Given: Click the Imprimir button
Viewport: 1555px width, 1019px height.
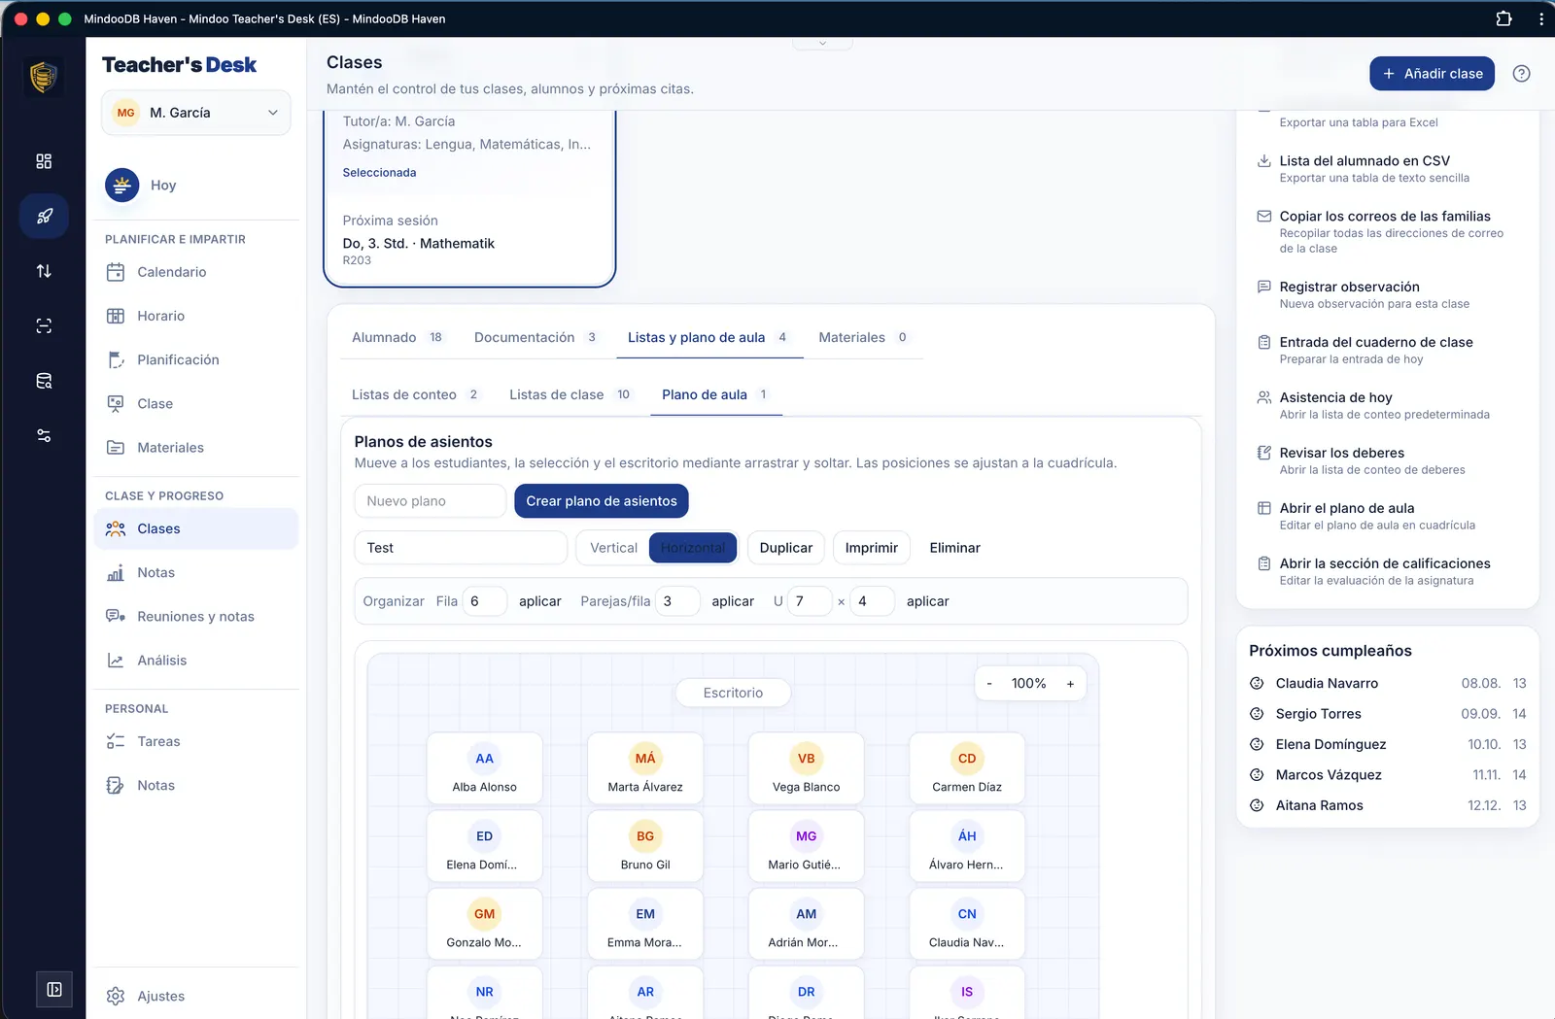Looking at the screenshot, I should point(872,548).
